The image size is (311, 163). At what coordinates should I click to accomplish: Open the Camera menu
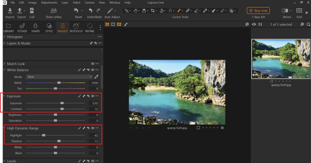click(x=89, y=3)
